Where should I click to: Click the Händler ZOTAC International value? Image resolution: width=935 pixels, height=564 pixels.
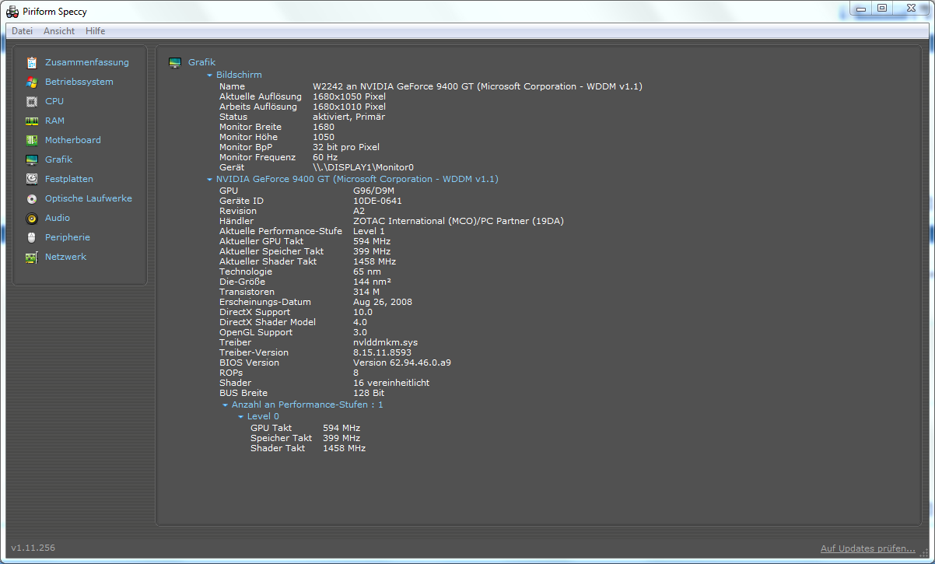pyautogui.click(x=458, y=221)
